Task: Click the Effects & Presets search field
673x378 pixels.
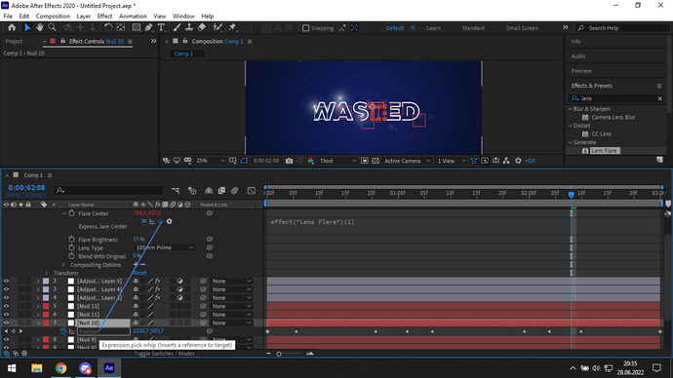Action: click(616, 98)
